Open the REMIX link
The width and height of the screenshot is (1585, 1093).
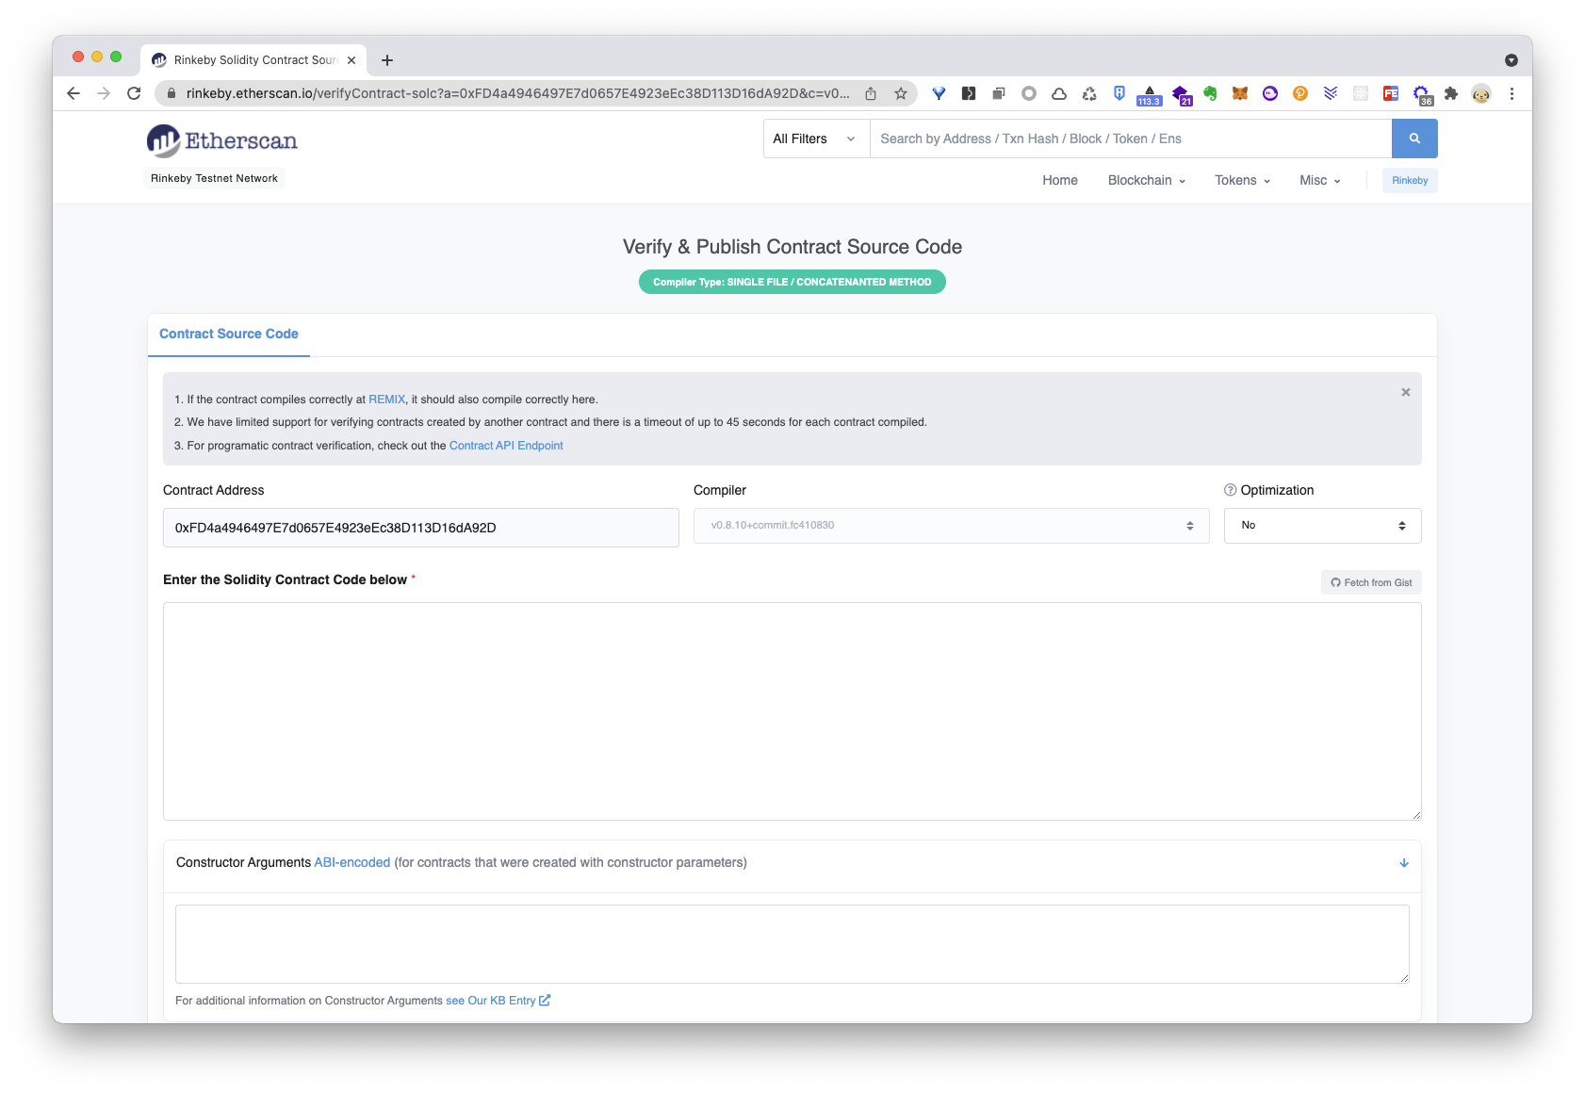pos(386,400)
